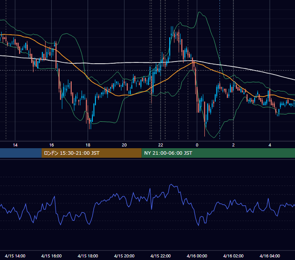This screenshot has height=260, width=295.
Task: Click the 16 label on the upper time axis
Action: click(51, 145)
